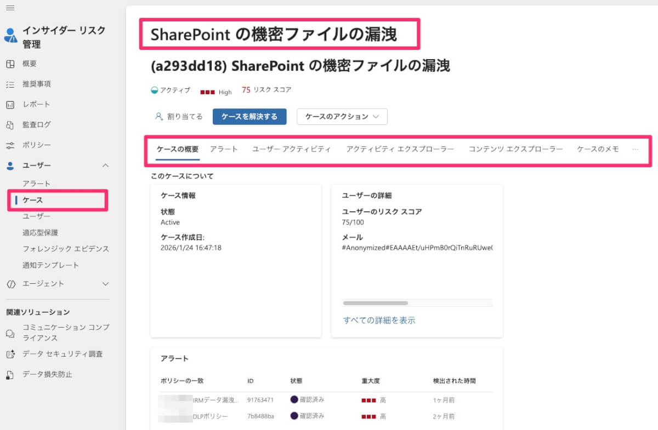Click the ケースを解決する button
This screenshot has width=658, height=430.
(249, 117)
